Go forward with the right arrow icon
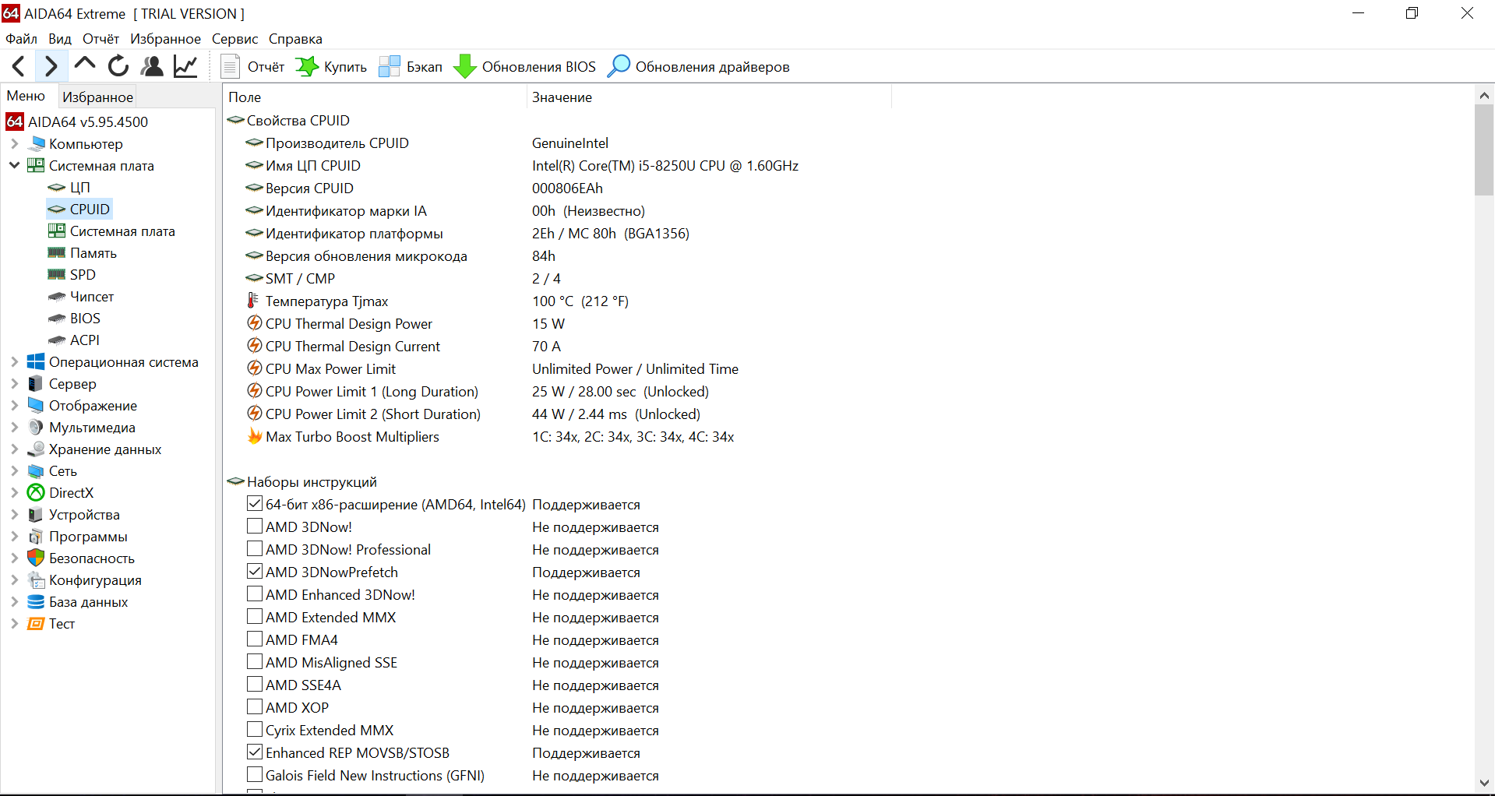The height and width of the screenshot is (796, 1495). click(51, 67)
